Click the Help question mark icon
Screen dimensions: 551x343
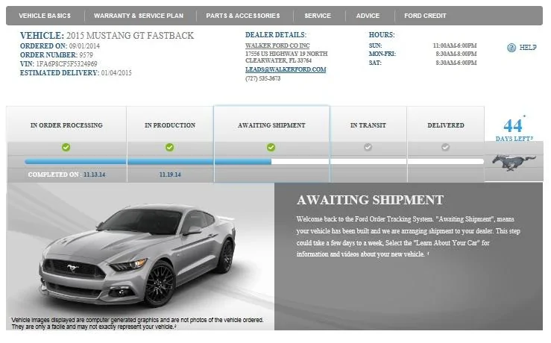(x=511, y=48)
